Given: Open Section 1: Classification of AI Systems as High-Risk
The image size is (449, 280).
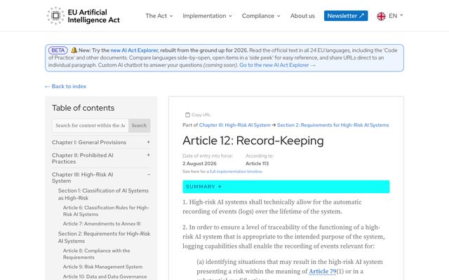Looking at the screenshot, I should pyautogui.click(x=103, y=195).
